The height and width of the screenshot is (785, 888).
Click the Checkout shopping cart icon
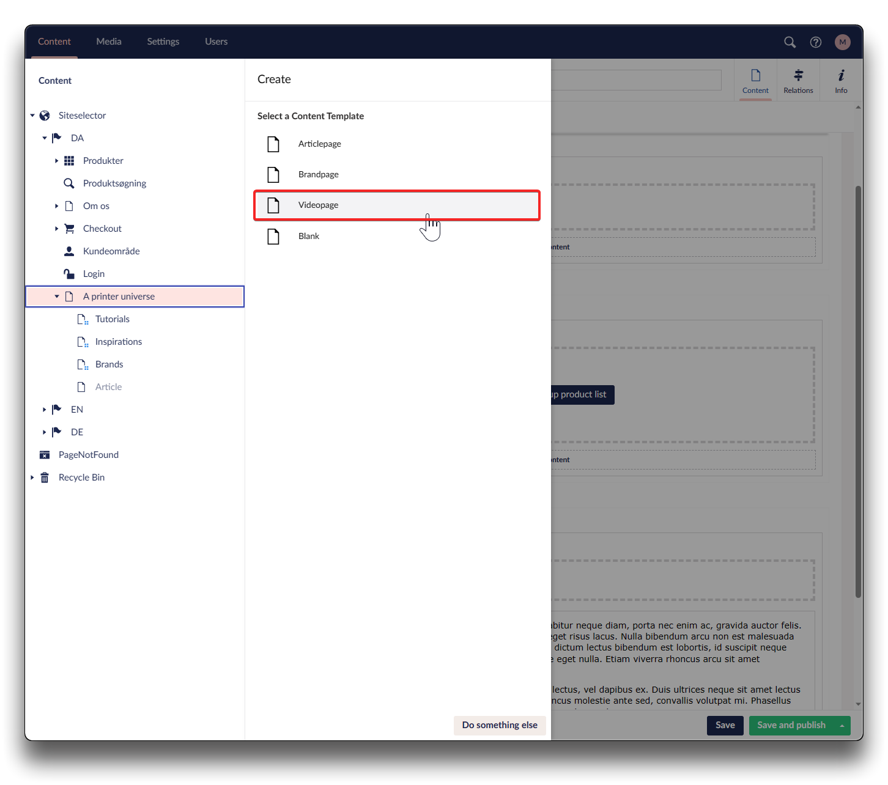(69, 229)
